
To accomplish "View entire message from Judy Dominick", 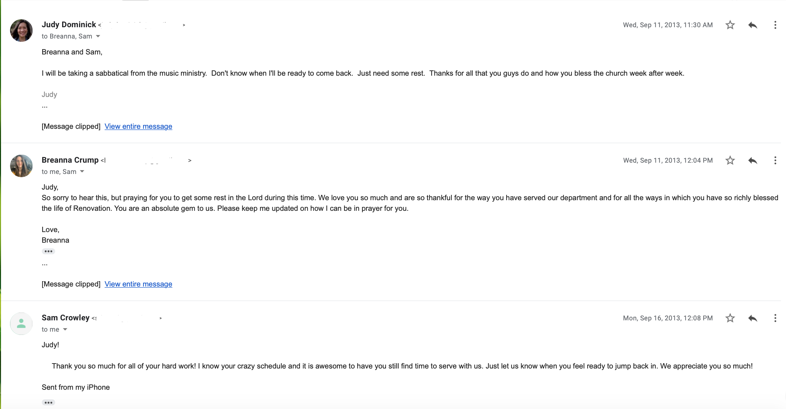I will click(x=138, y=126).
